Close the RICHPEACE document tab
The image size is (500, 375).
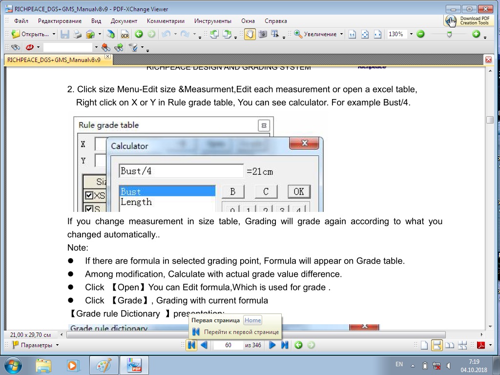(108, 57)
